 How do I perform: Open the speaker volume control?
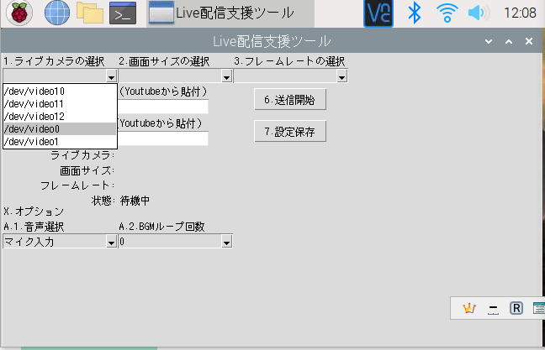(479, 13)
